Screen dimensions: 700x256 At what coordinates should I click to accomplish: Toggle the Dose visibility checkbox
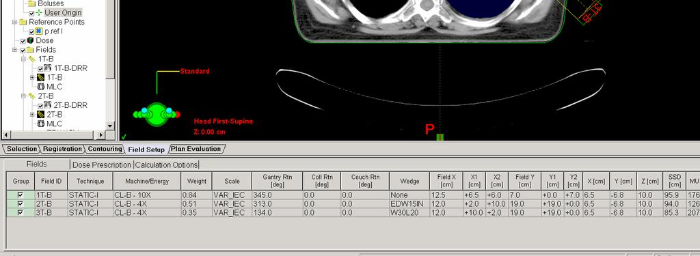click(23, 41)
